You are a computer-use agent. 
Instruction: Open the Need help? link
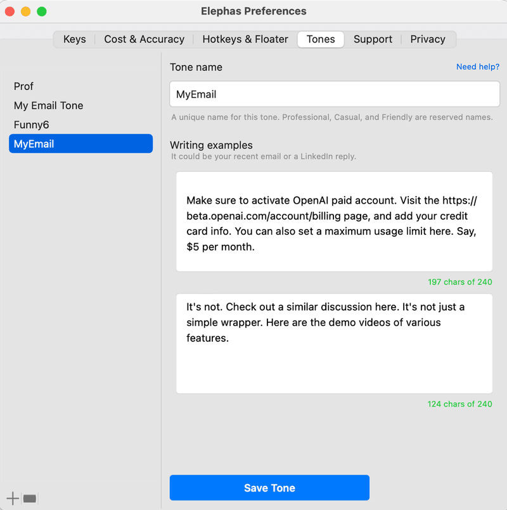pyautogui.click(x=478, y=67)
